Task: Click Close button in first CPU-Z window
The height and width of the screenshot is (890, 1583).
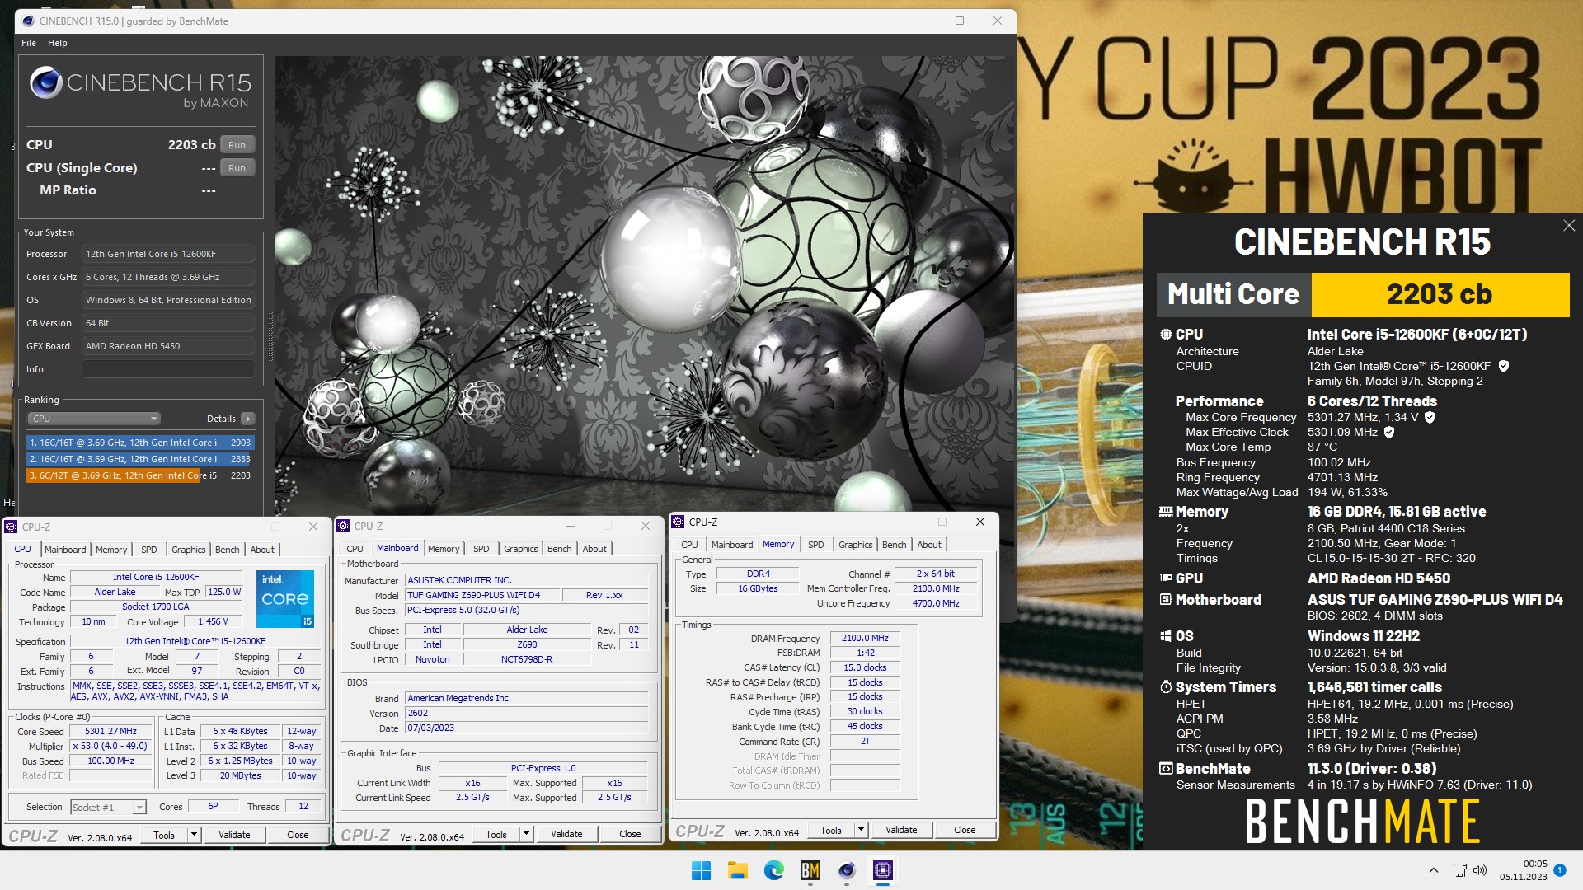Action: (298, 835)
